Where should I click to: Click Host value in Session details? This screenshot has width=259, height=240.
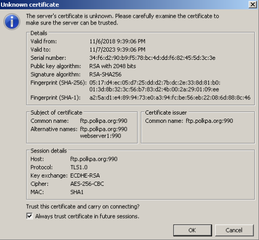click(94, 159)
